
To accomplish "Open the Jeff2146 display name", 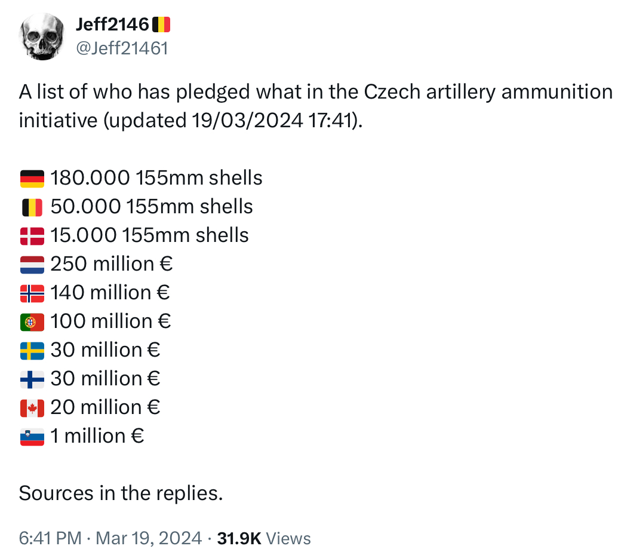I will [112, 24].
